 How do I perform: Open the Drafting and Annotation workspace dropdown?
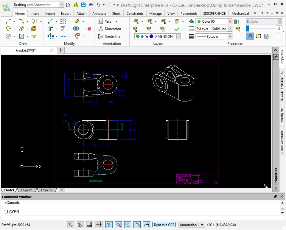(x=62, y=5)
